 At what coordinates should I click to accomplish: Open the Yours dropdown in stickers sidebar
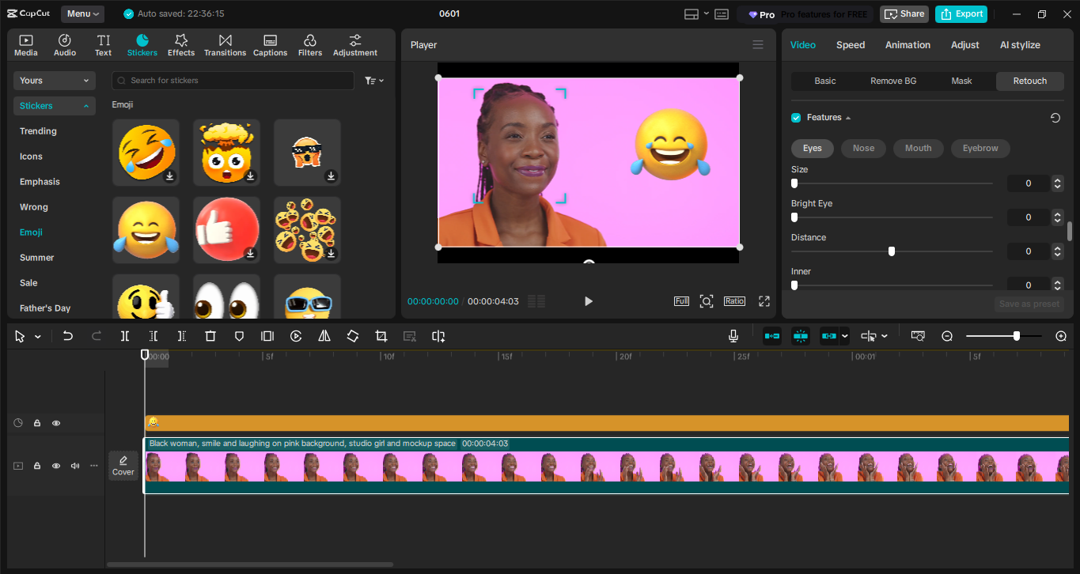[x=54, y=81]
